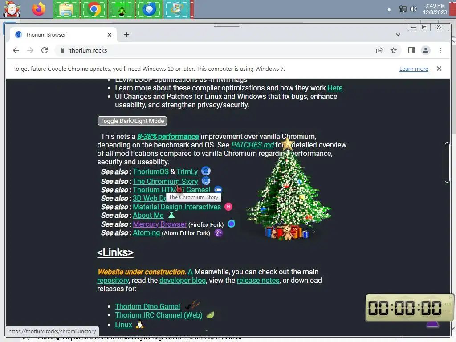Bookmark this tab with the star icon
This screenshot has height=342, width=456.
[x=394, y=51]
